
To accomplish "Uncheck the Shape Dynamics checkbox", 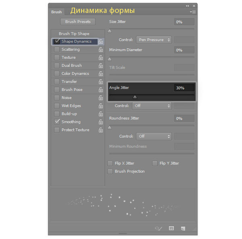I will tap(57, 41).
